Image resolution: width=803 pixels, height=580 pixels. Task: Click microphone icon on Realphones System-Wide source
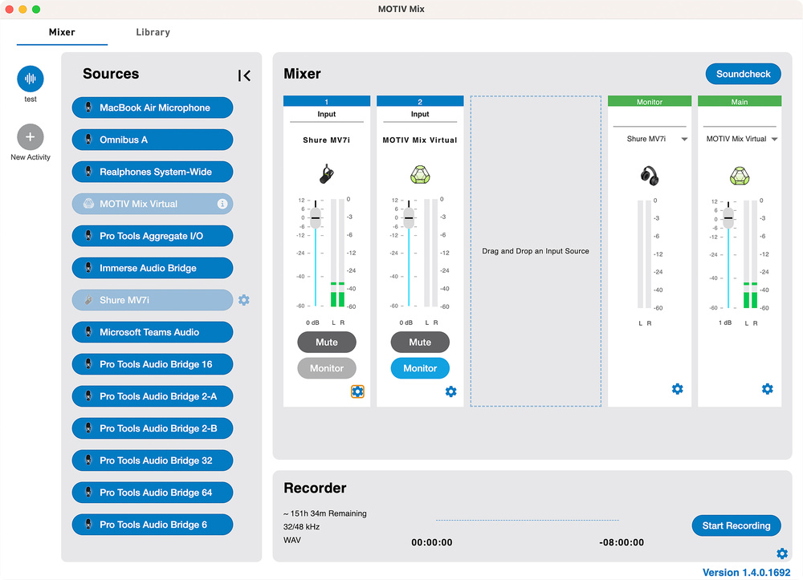[x=88, y=172]
